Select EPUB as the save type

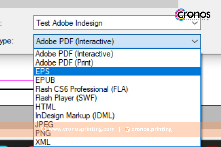click(x=117, y=80)
